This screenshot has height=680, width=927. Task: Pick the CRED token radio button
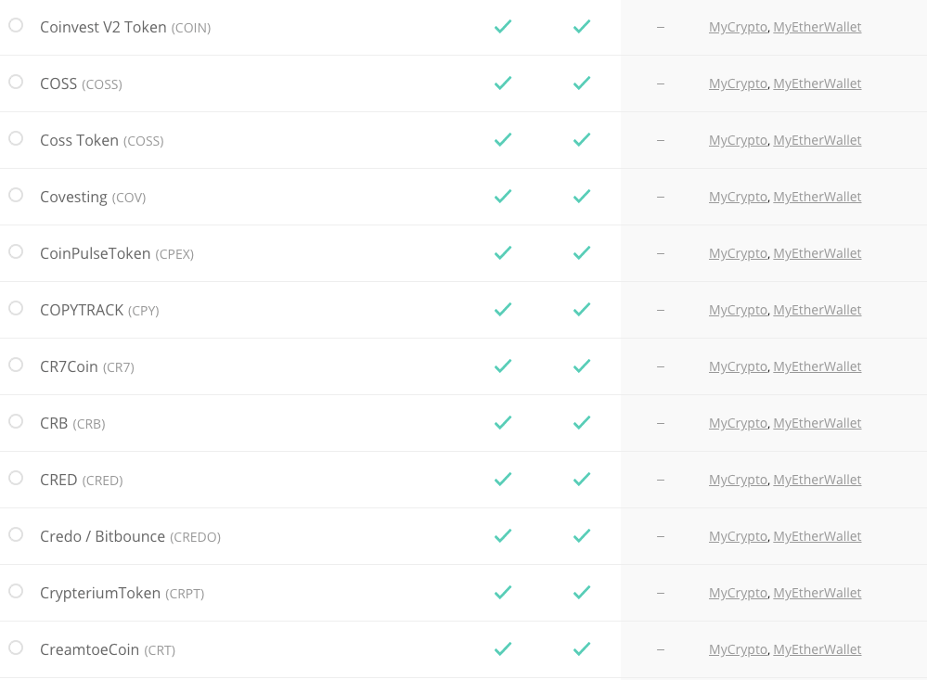(16, 478)
